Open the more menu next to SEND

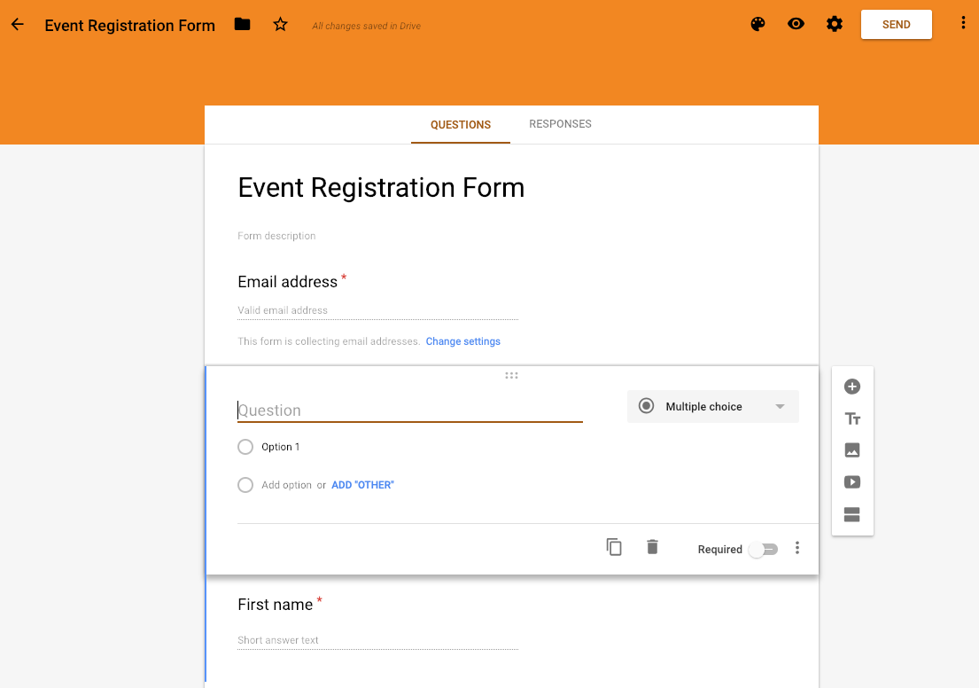coord(963,24)
